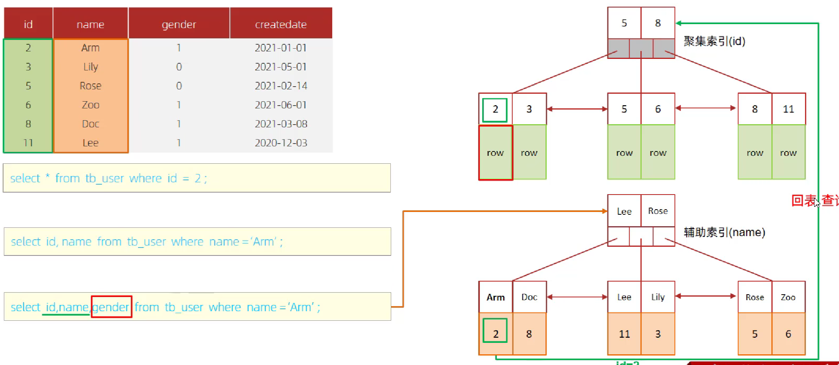The width and height of the screenshot is (839, 365).
Task: Click green-boxed key 2 in the clustered index leaf
Action: click(x=495, y=110)
